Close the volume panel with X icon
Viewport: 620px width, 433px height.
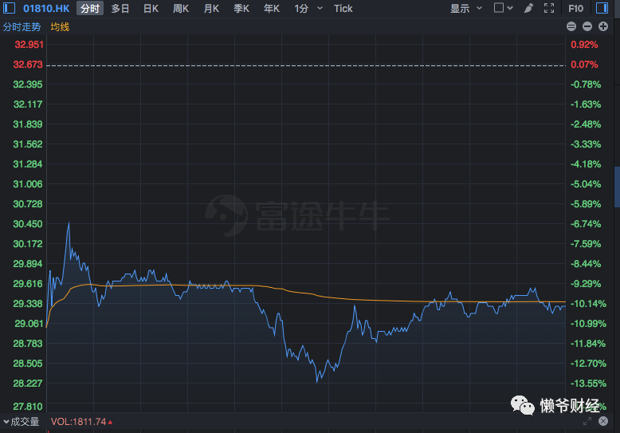pos(603,421)
